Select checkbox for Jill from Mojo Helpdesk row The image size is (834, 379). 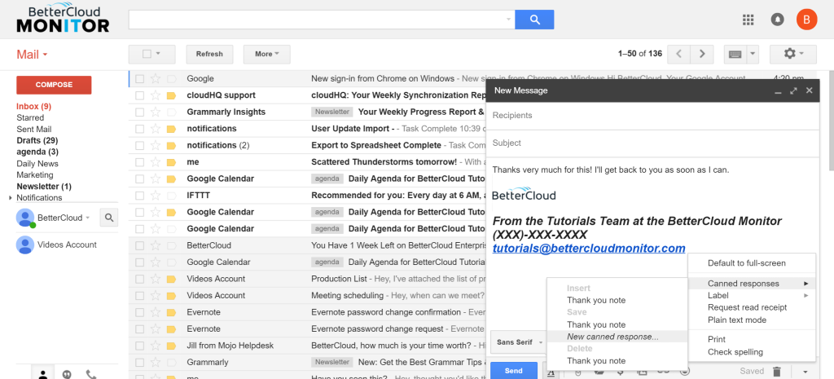139,346
